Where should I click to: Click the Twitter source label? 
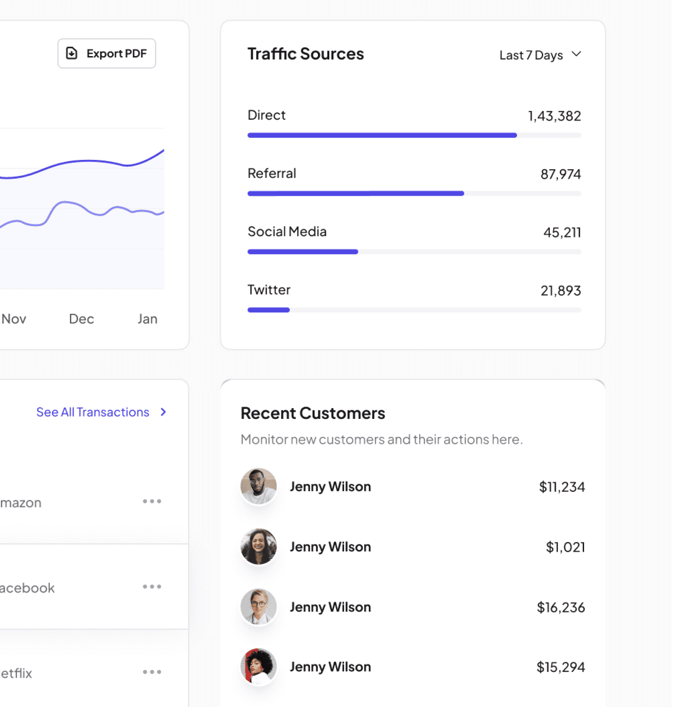click(x=269, y=290)
